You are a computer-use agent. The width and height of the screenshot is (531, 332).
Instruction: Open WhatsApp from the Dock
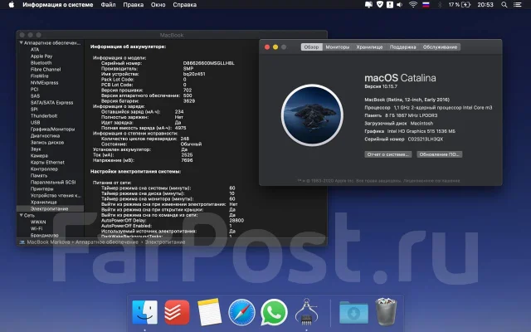tap(274, 312)
